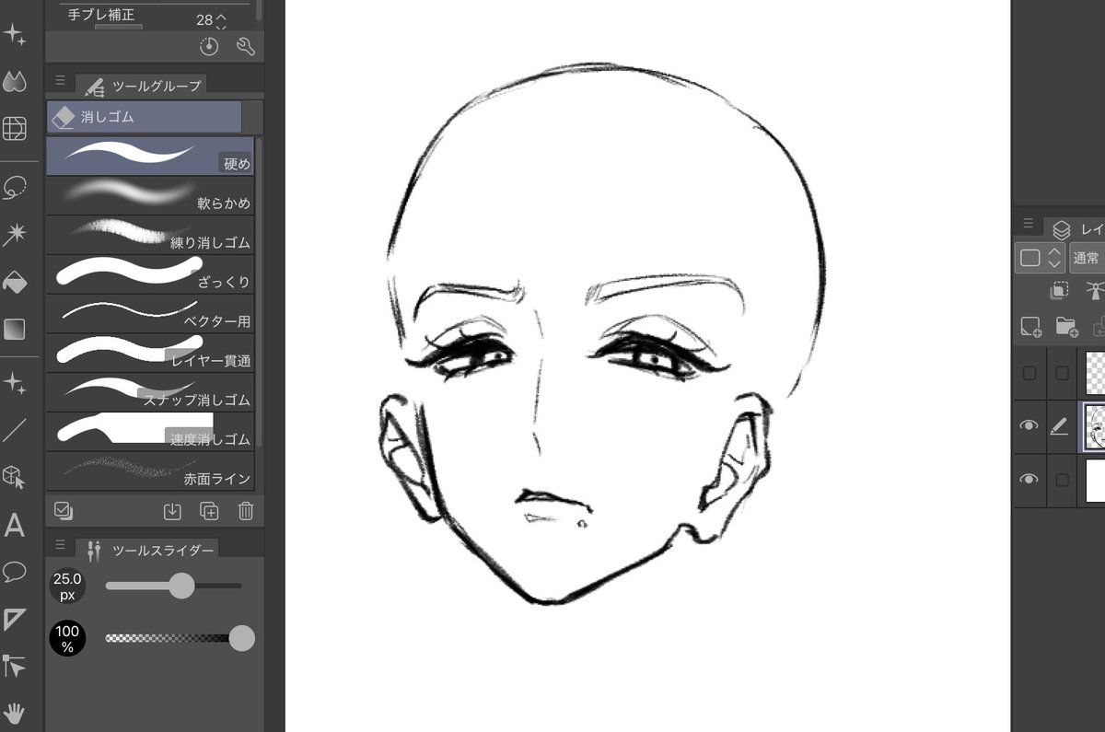
Task: Choose the 軟らかめ eraser sub tool
Action: [x=150, y=195]
